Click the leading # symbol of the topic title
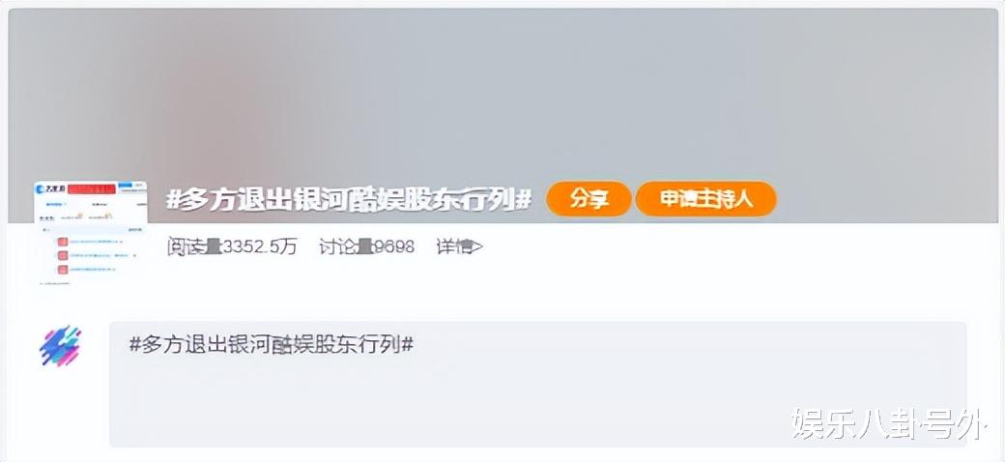 point(172,200)
